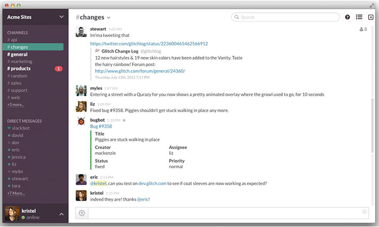Switch to the #web channel
This screenshot has width=379, height=227.
[x=13, y=98]
